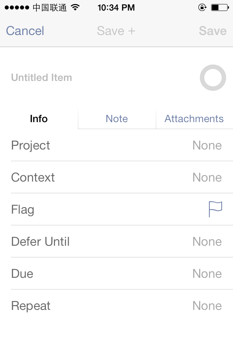233x350 pixels.
Task: Tap Save + to save and add another
Action: [x=116, y=31]
